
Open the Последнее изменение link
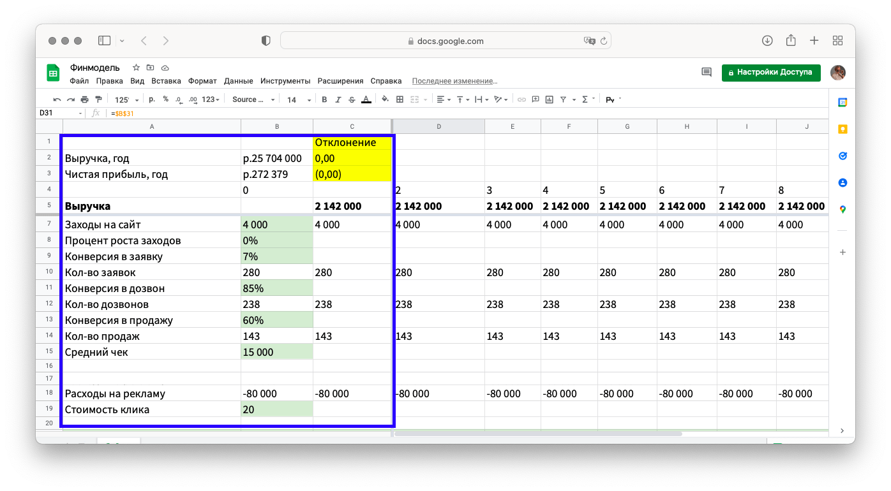coord(454,81)
